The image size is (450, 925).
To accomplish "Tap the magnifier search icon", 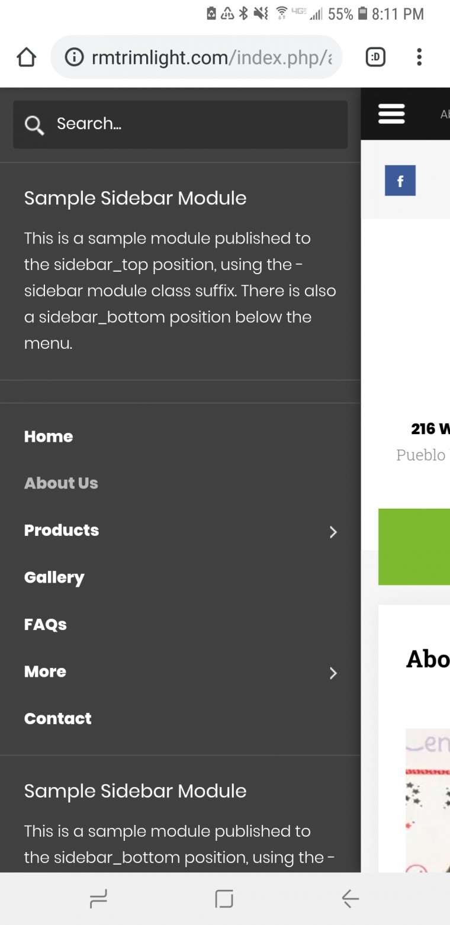I will pos(34,124).
